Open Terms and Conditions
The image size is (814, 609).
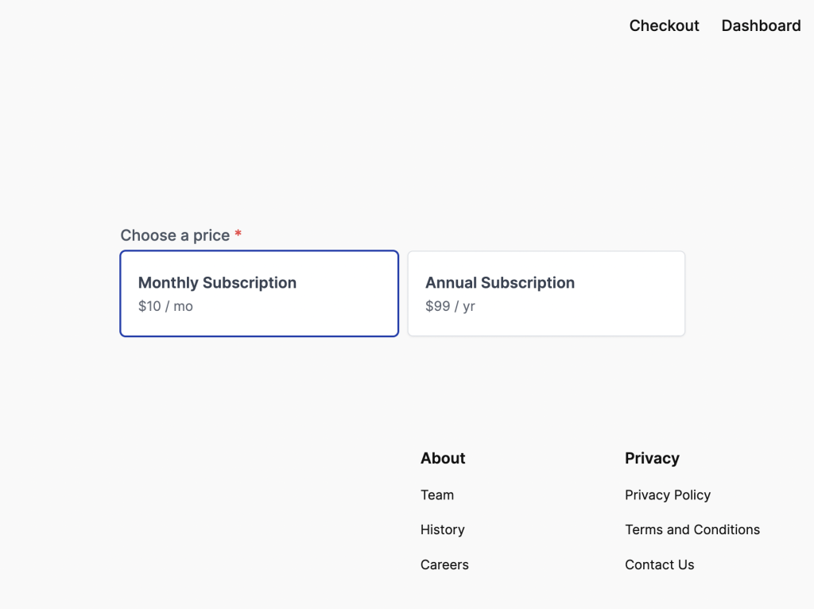tap(692, 529)
